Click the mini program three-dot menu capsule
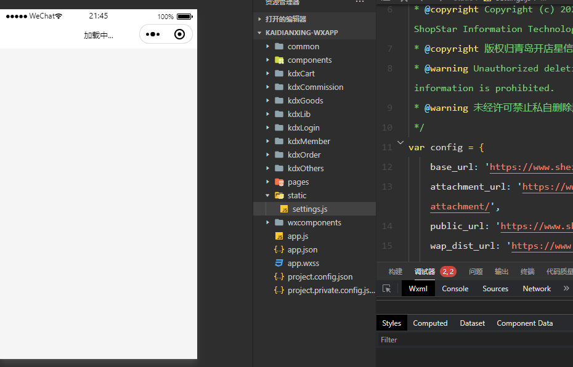 pos(153,34)
